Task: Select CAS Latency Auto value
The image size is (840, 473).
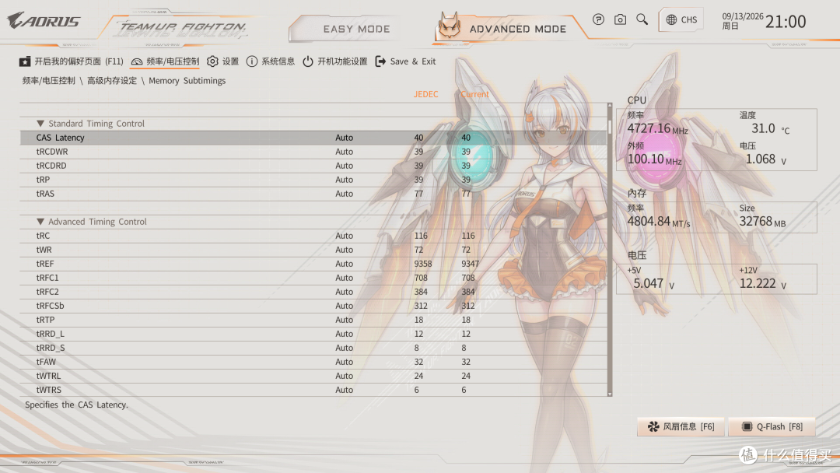Action: click(x=344, y=138)
